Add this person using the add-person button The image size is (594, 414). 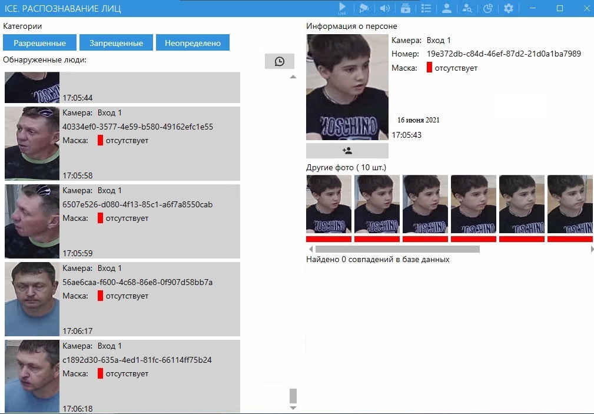pos(347,151)
